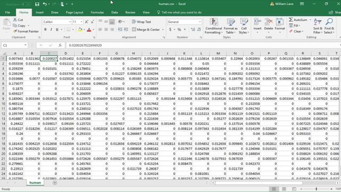The width and height of the screenshot is (341, 192).
Task: Click the Cut scissors button
Action: coord(18,20)
